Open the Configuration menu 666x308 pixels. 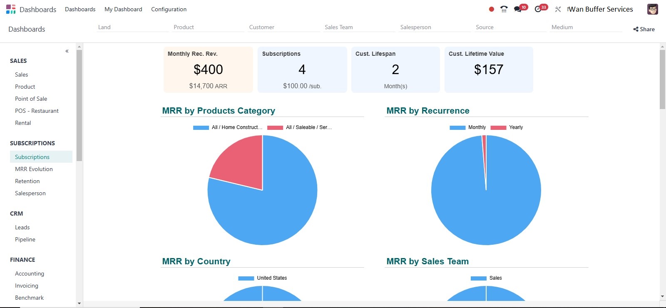click(x=169, y=9)
